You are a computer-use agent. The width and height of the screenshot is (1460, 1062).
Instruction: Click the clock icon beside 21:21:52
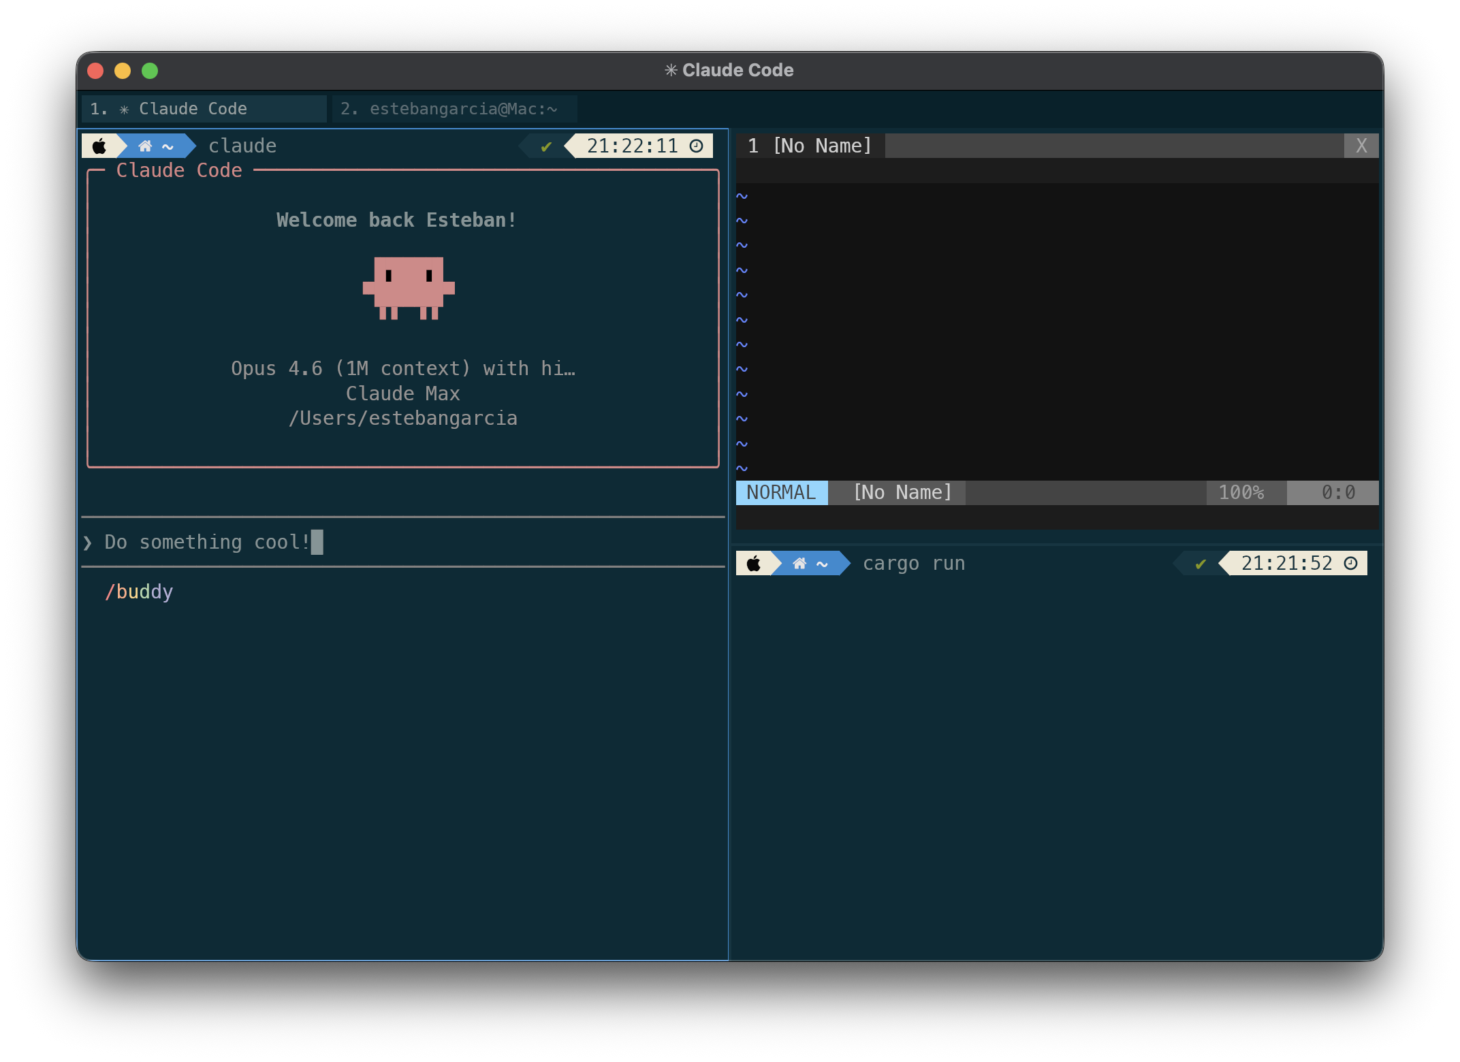pos(1350,563)
